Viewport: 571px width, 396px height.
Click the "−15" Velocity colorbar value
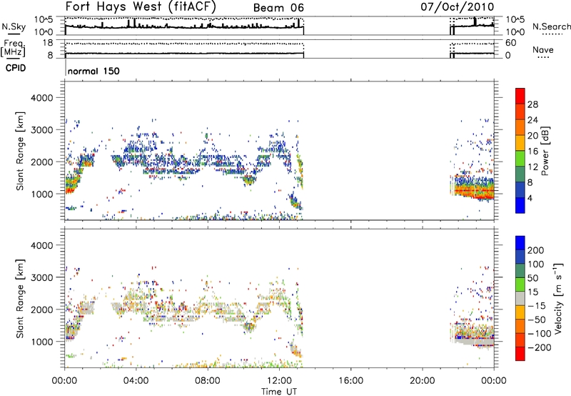pos(535,305)
